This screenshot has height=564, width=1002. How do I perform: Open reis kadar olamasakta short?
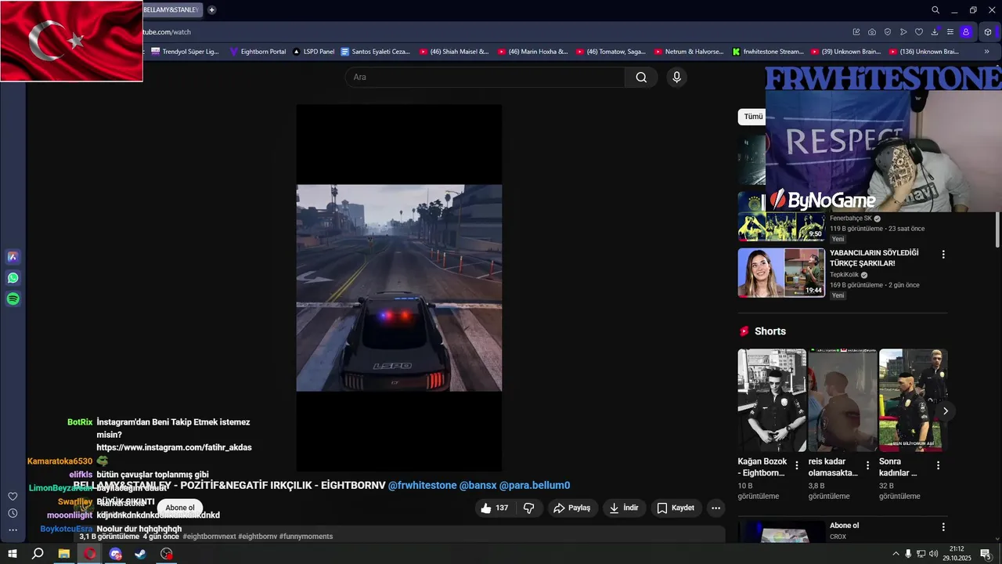[842, 400]
